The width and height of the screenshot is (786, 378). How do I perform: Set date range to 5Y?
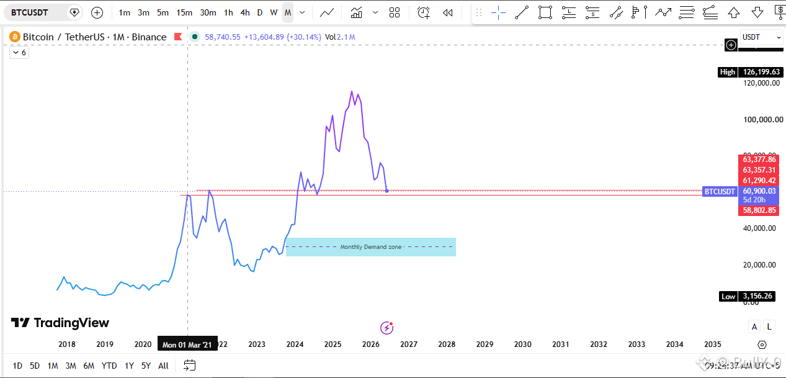tap(146, 366)
